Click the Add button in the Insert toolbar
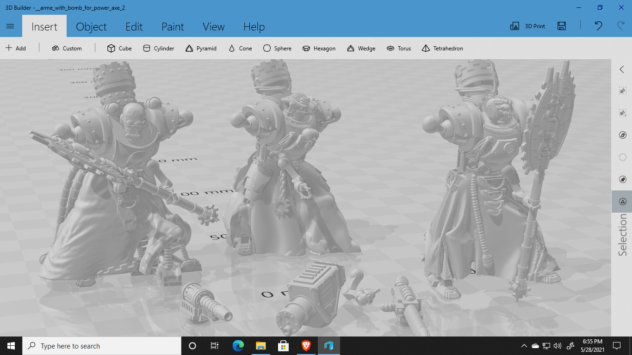632x355 pixels. [x=16, y=48]
